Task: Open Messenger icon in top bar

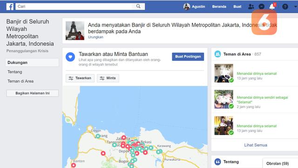Action: point(262,7)
